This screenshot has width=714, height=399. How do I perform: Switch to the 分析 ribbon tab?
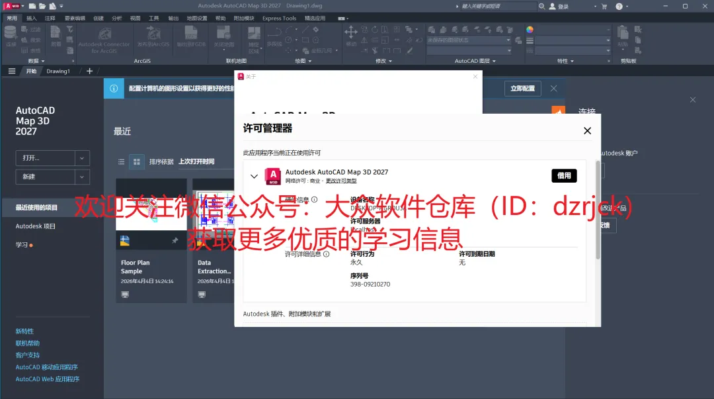(x=116, y=19)
